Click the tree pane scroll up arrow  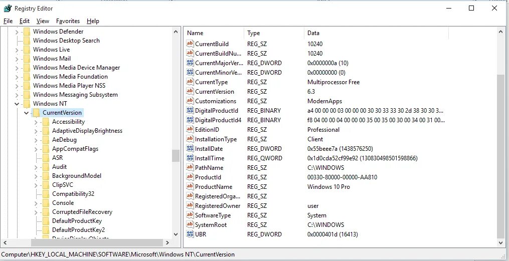tap(176, 32)
